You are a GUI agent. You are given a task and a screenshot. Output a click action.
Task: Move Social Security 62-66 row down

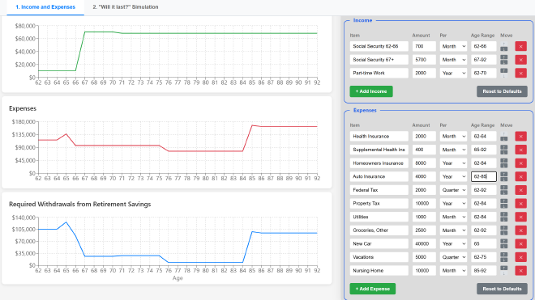pos(504,49)
